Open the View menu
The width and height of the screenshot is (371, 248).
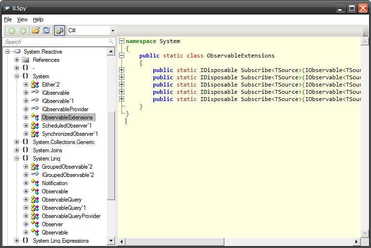pyautogui.click(x=22, y=19)
